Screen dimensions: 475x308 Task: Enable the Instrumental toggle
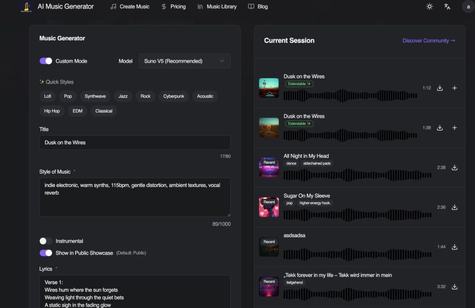click(46, 241)
